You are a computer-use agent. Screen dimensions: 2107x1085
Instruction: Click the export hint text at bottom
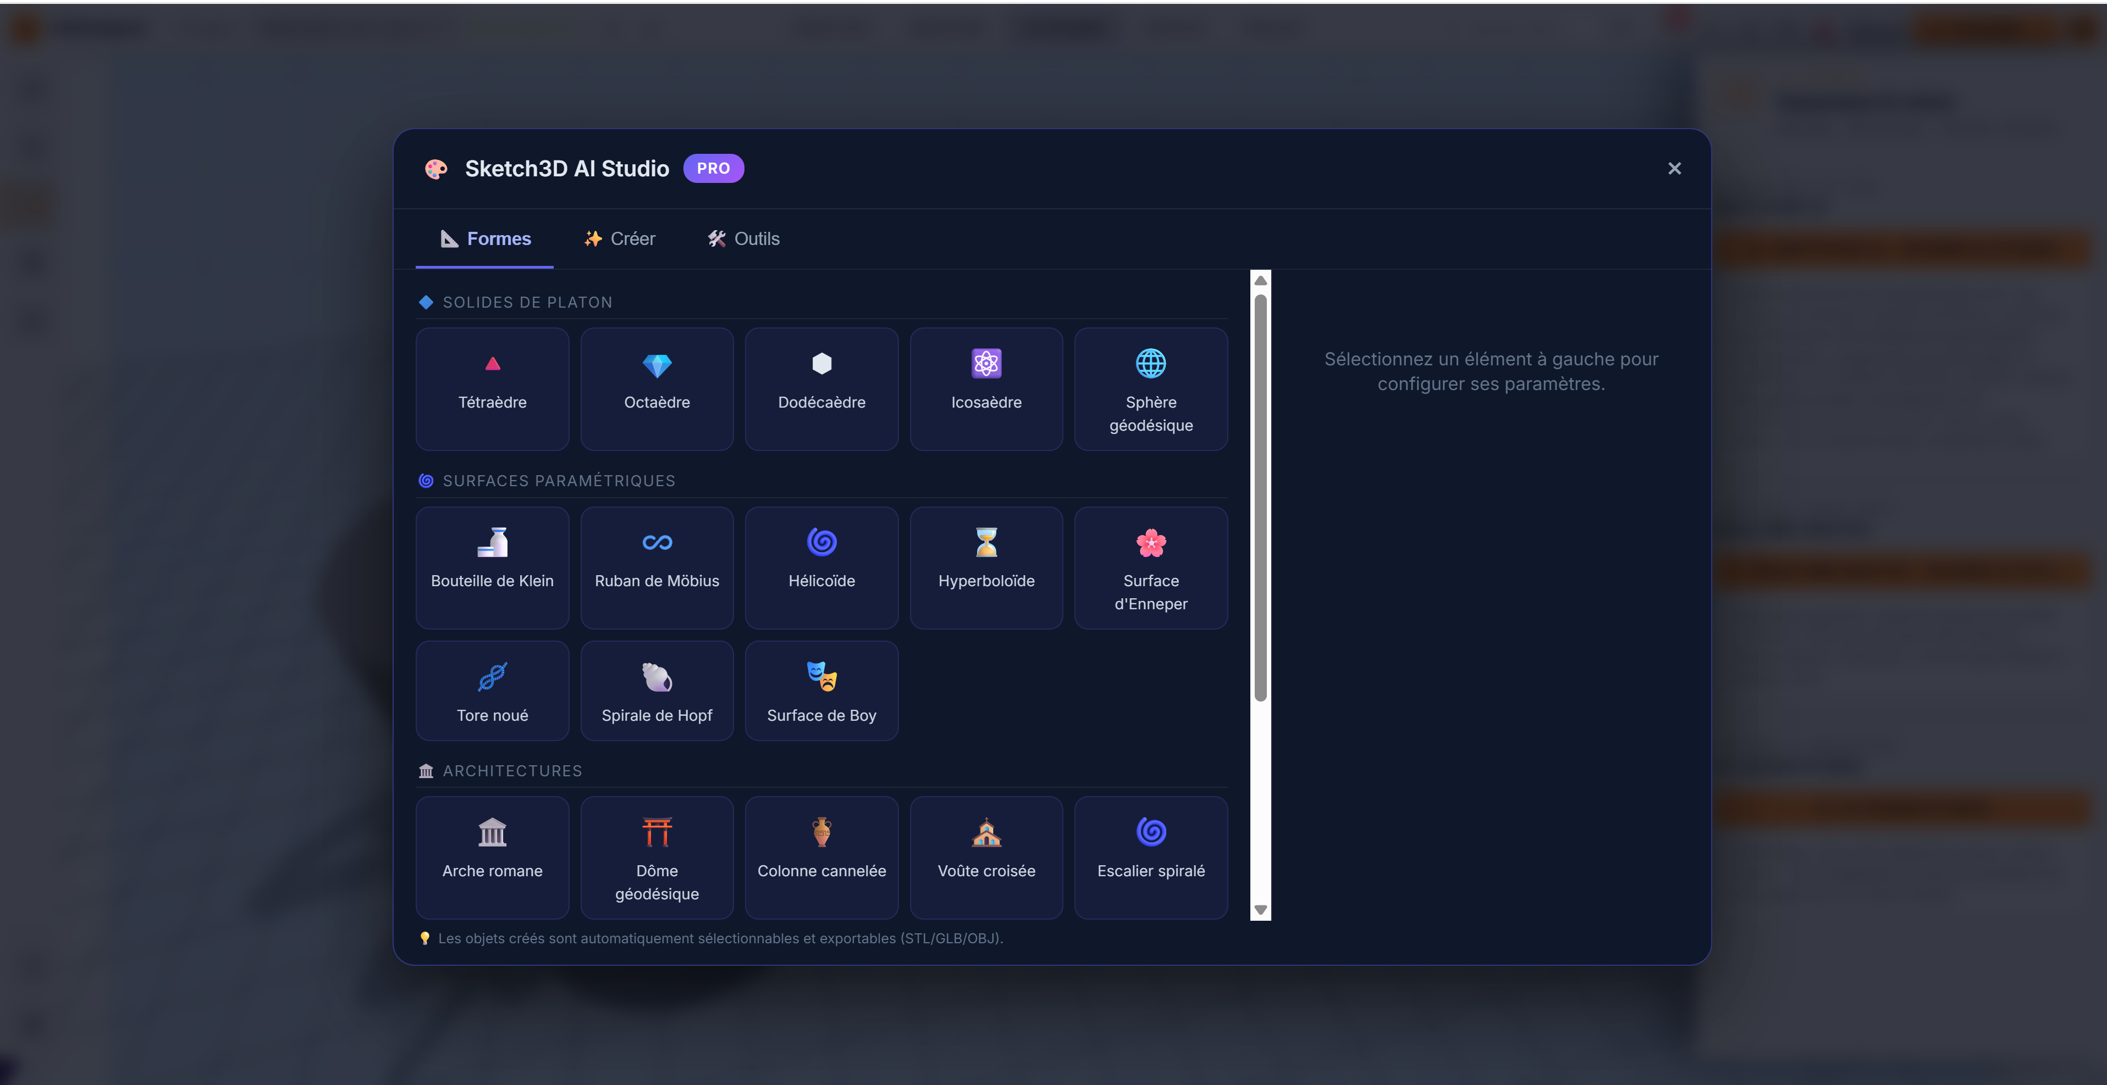click(x=721, y=938)
